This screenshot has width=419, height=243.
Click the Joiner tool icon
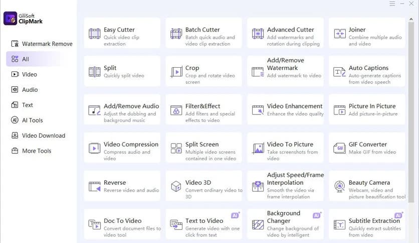click(x=340, y=34)
